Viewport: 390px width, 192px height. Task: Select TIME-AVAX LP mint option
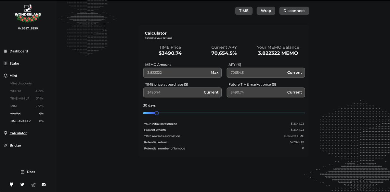(27, 121)
